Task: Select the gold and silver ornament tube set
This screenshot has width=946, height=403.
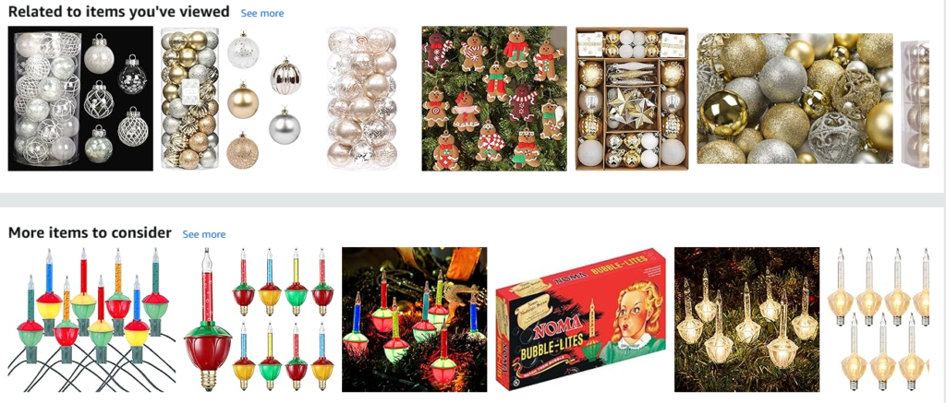Action: coord(232,98)
